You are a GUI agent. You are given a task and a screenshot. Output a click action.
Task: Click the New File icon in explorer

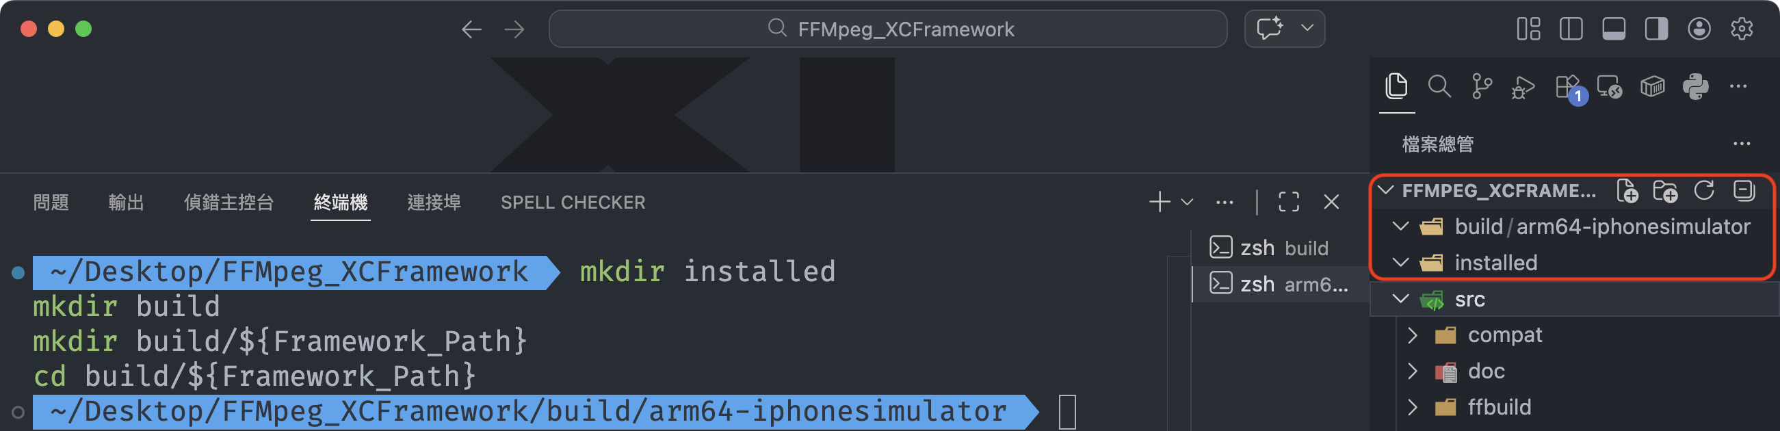pos(1627,192)
